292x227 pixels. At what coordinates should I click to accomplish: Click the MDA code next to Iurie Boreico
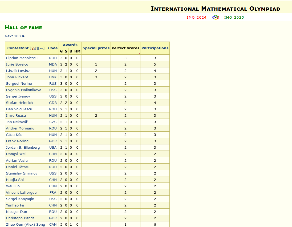tap(53, 64)
